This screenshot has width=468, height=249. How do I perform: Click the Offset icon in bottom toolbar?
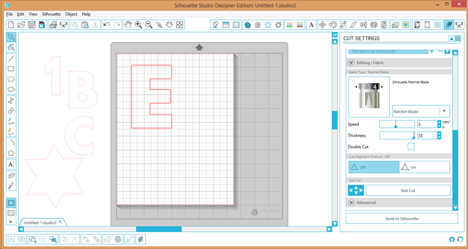point(118,239)
